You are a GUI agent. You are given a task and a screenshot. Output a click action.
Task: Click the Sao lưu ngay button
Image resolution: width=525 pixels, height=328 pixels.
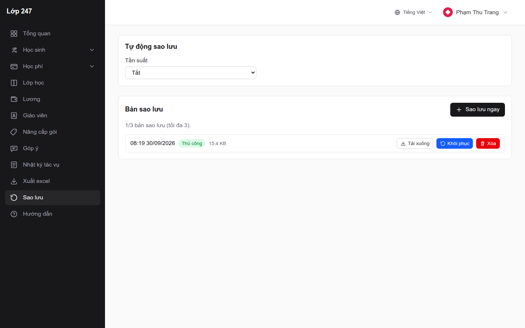click(477, 110)
